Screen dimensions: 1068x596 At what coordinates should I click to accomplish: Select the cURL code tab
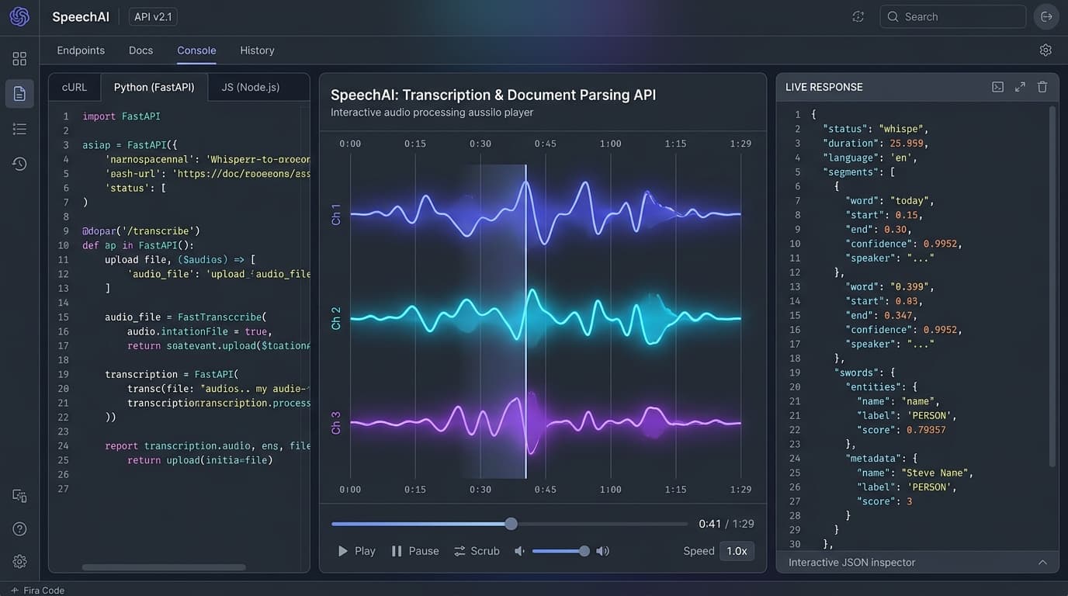tap(75, 87)
